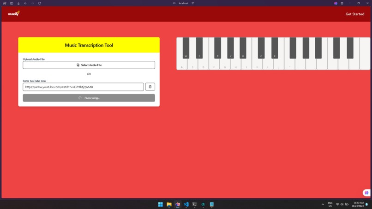Open the notification bell icon
The height and width of the screenshot is (209, 372).
(x=367, y=204)
